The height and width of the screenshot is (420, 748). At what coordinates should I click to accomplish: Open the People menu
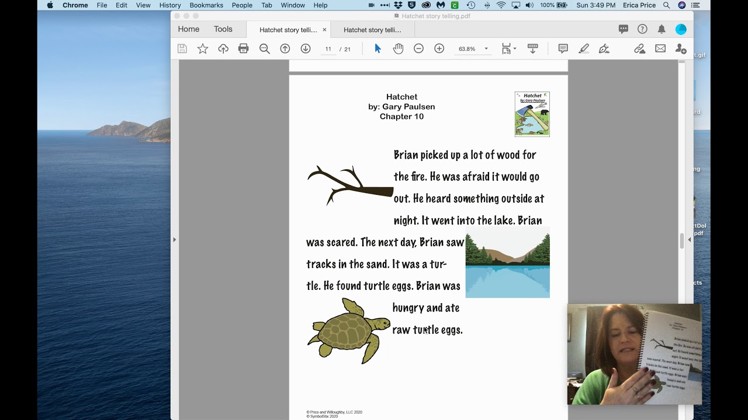242,5
